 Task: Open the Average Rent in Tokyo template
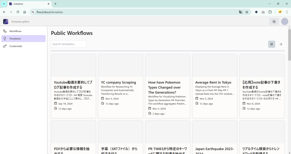tap(213, 82)
